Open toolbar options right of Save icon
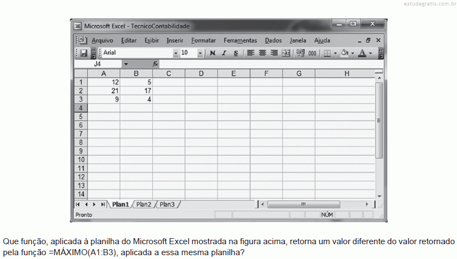This screenshot has width=457, height=259. pyautogui.click(x=93, y=53)
